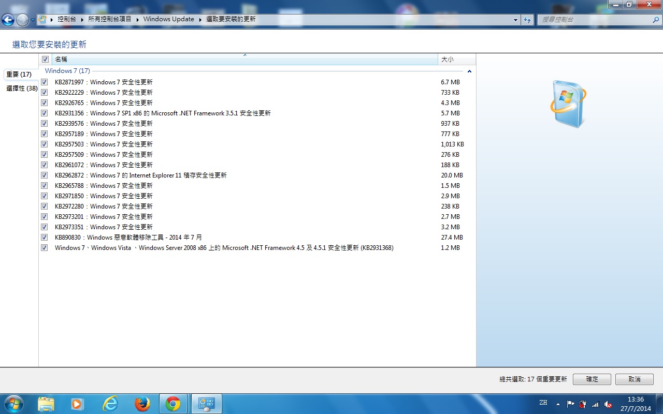Switch to 選擇性 (38) tab

(x=21, y=88)
